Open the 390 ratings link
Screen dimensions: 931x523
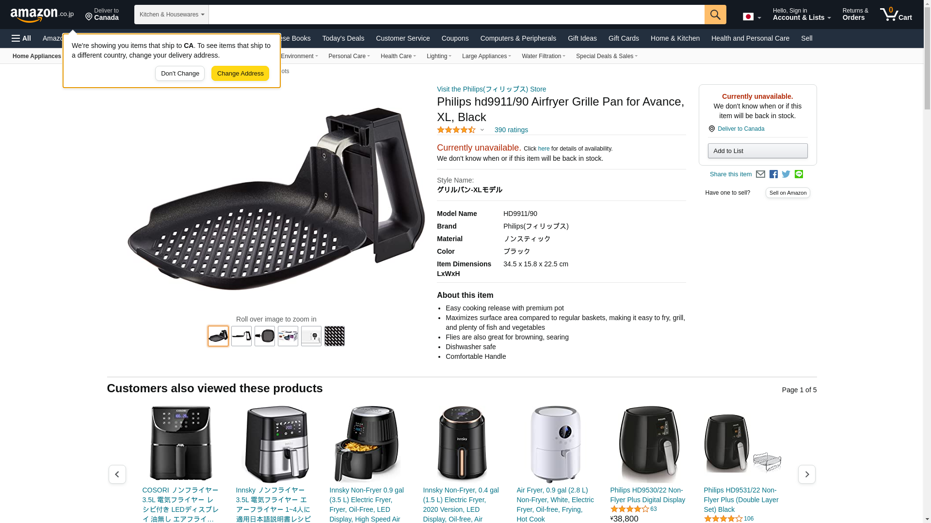pyautogui.click(x=511, y=130)
